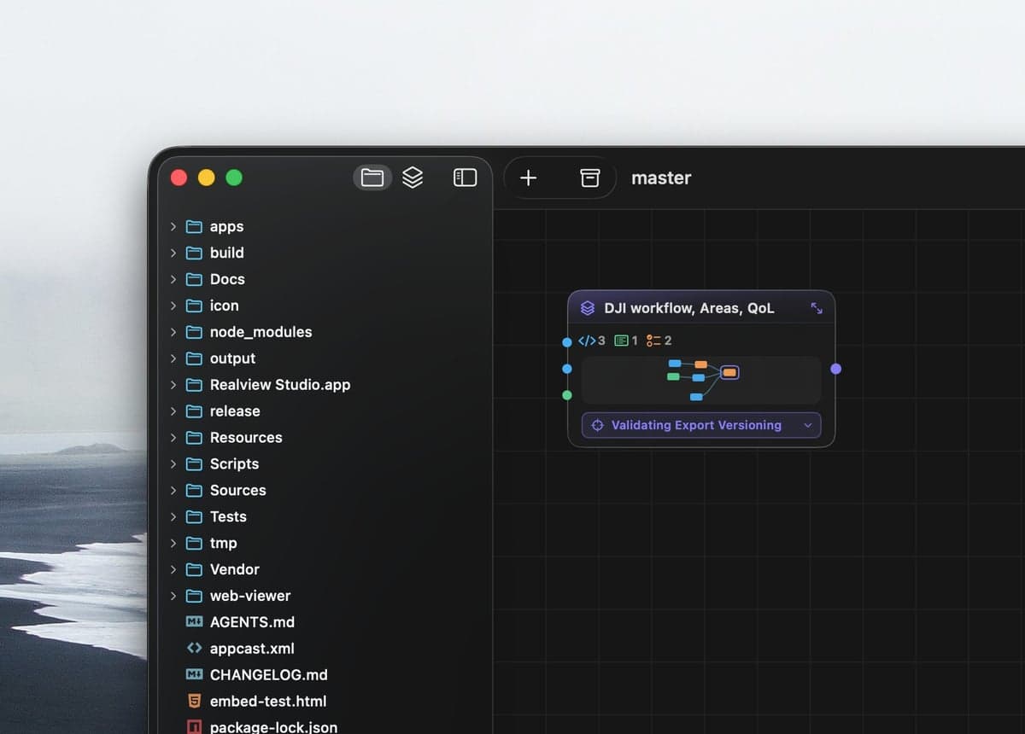
Task: Click the top blue input port beside code icon
Action: (567, 342)
